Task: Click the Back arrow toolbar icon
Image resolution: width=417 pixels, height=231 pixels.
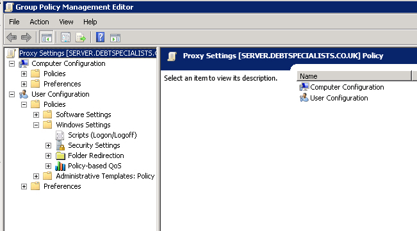Action: point(12,38)
